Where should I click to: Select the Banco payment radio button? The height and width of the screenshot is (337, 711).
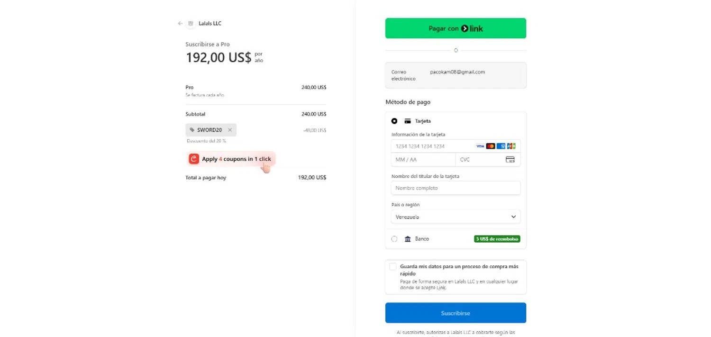394,239
